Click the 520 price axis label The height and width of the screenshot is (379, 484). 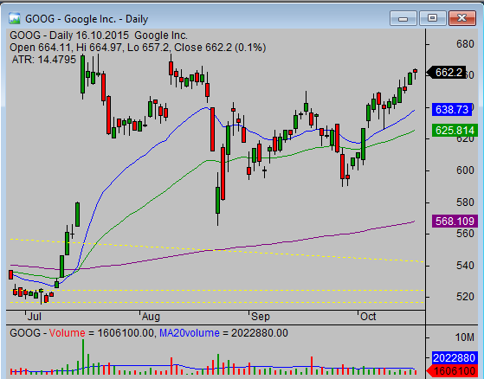(465, 297)
